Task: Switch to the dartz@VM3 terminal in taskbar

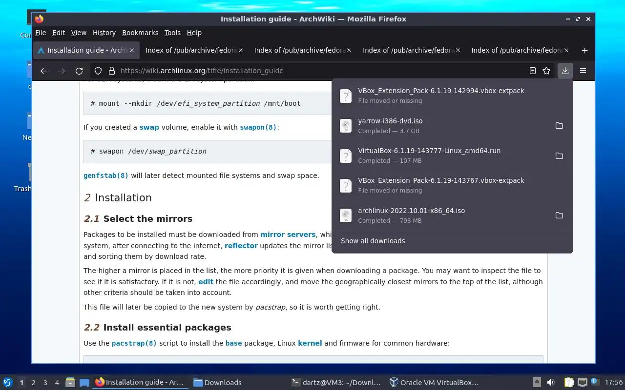Action: pyautogui.click(x=336, y=382)
